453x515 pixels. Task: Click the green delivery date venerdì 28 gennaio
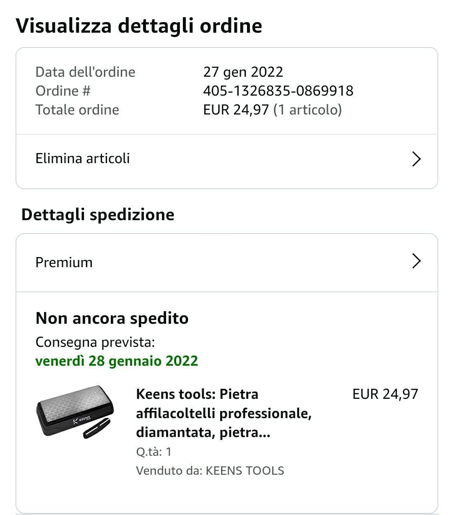[x=117, y=361]
